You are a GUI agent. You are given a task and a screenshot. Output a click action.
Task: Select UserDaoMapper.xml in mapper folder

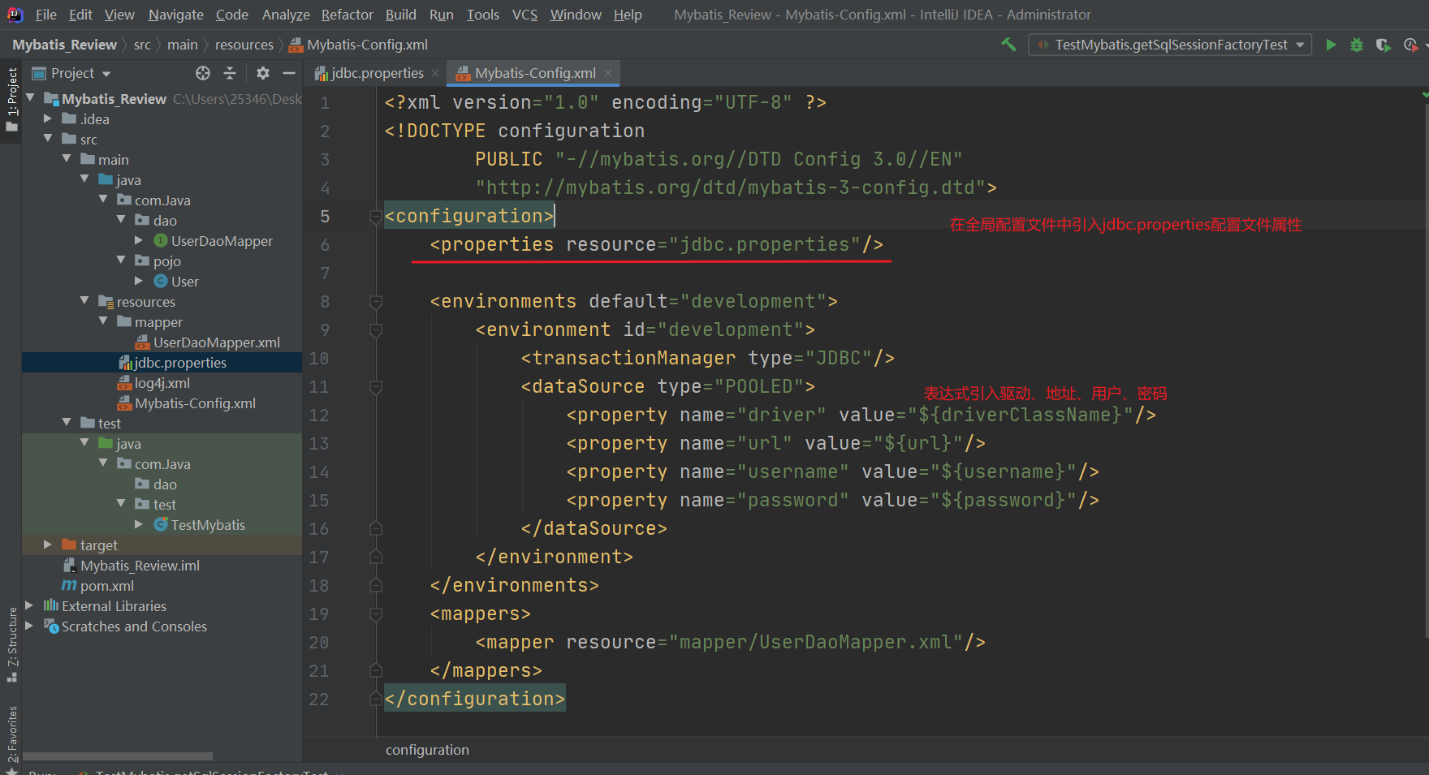217,342
